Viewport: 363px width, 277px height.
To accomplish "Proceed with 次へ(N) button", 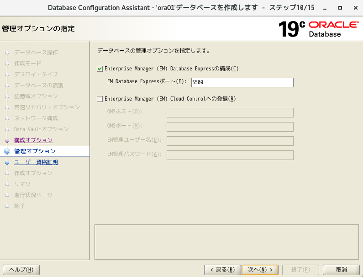I will coord(260,270).
